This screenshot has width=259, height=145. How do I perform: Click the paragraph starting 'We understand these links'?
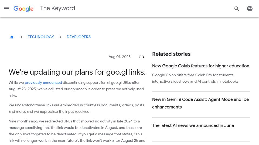[x=76, y=108]
